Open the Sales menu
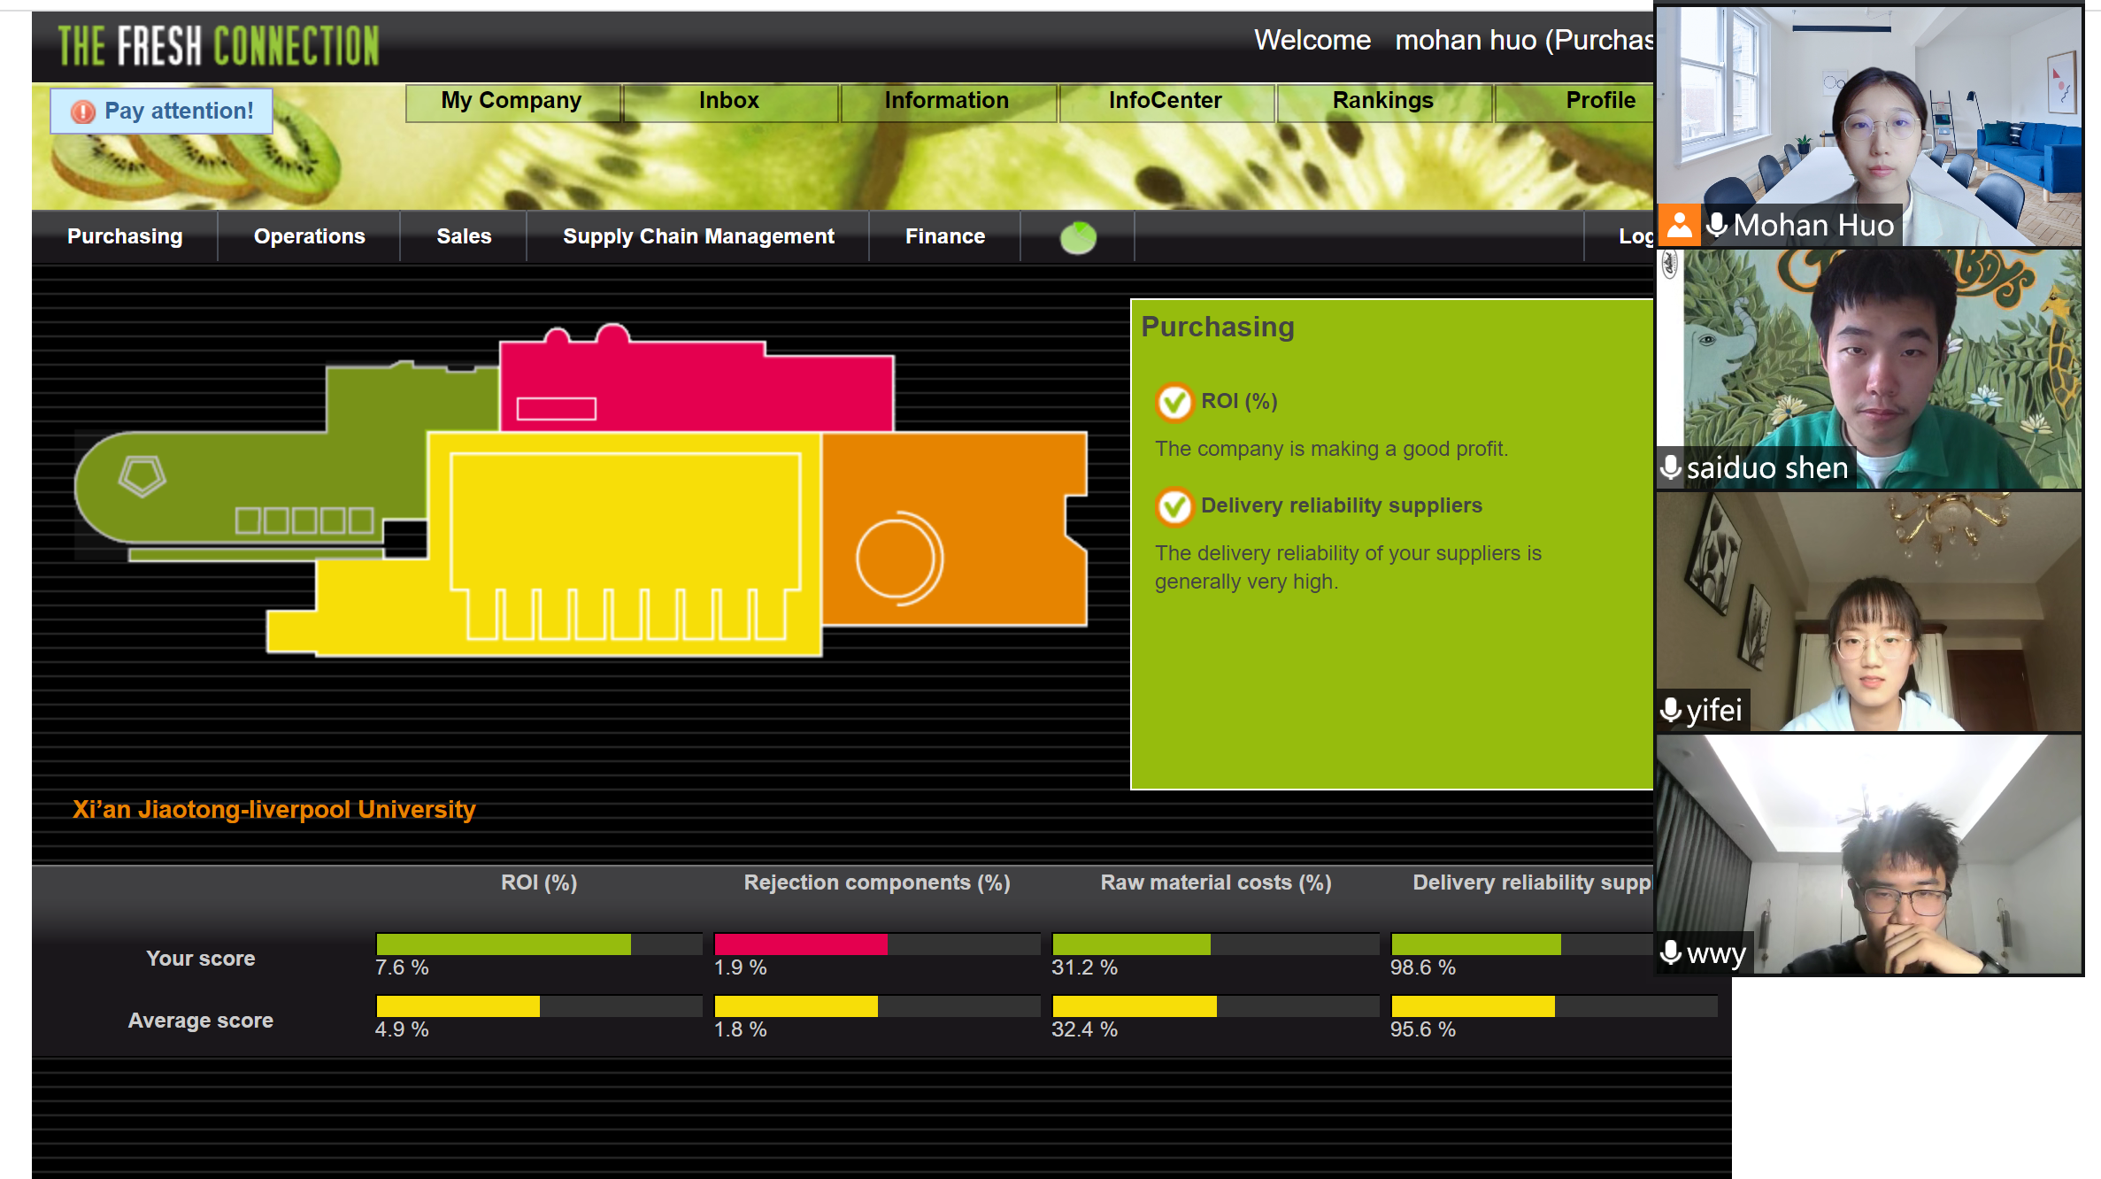The width and height of the screenshot is (2101, 1179). point(464,236)
